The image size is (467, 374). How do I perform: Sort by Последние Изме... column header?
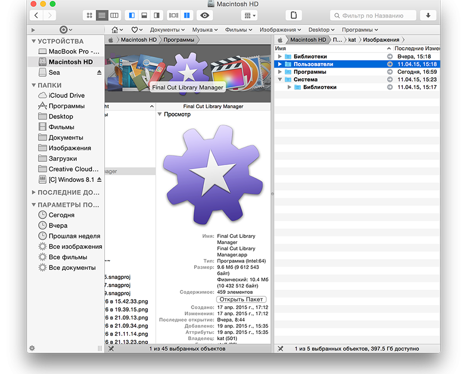(x=417, y=48)
